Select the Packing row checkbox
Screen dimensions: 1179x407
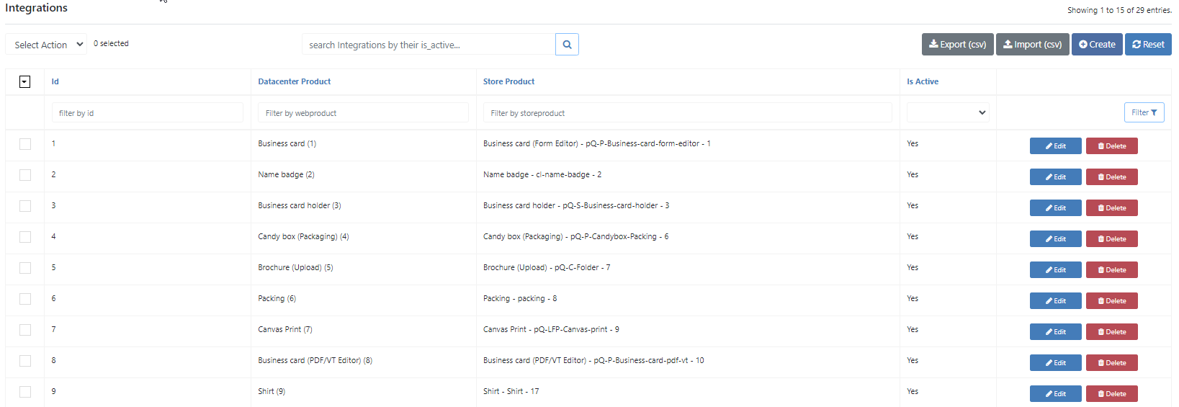(x=25, y=299)
